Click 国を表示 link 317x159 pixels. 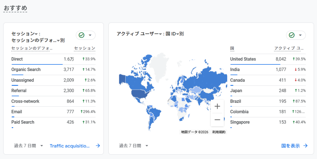[290, 146]
